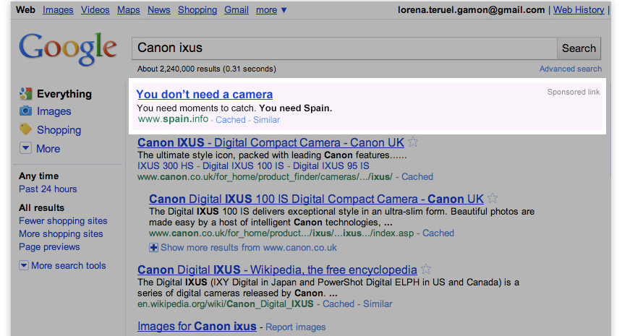The width and height of the screenshot is (622, 336).
Task: Select Past 24 hours time filter
Action: pos(48,189)
